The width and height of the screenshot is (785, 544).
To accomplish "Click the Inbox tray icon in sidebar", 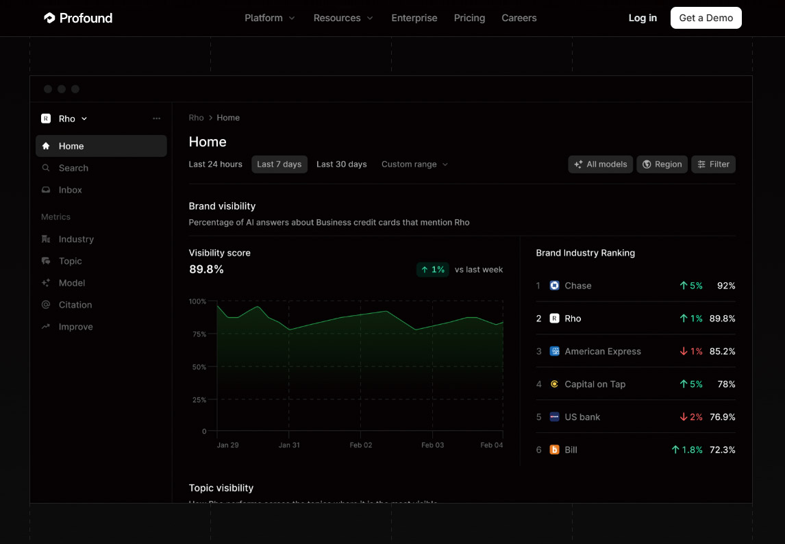I will pos(46,190).
